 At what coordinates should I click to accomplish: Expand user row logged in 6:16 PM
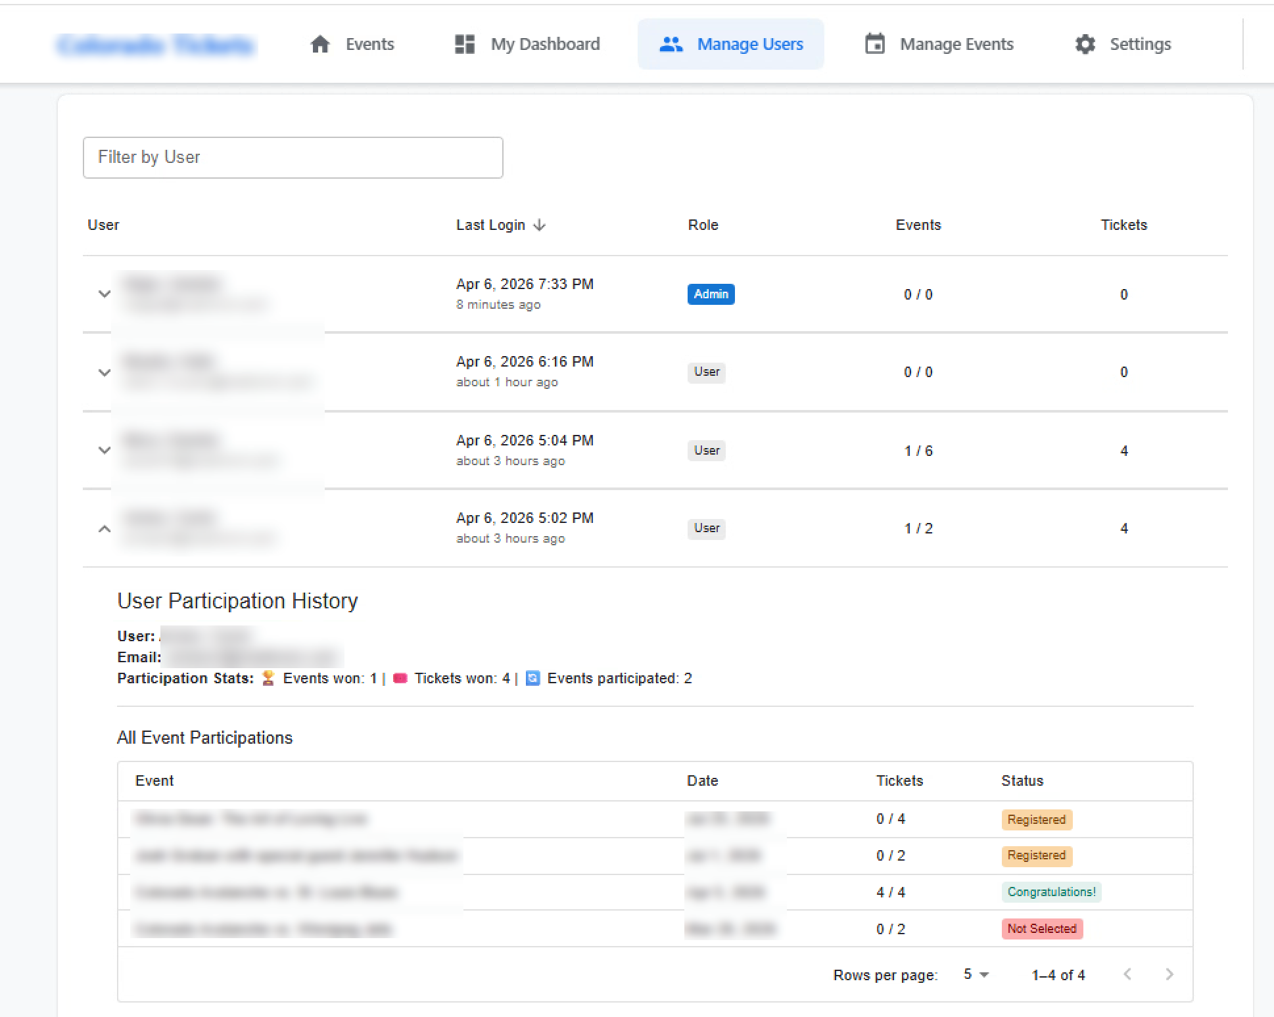(105, 373)
